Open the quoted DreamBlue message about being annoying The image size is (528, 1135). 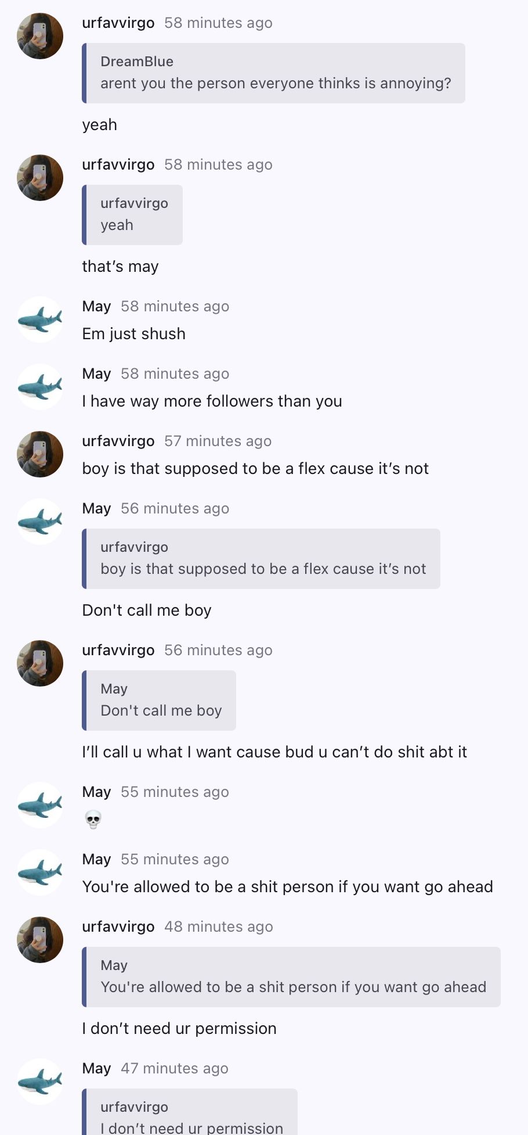click(274, 73)
